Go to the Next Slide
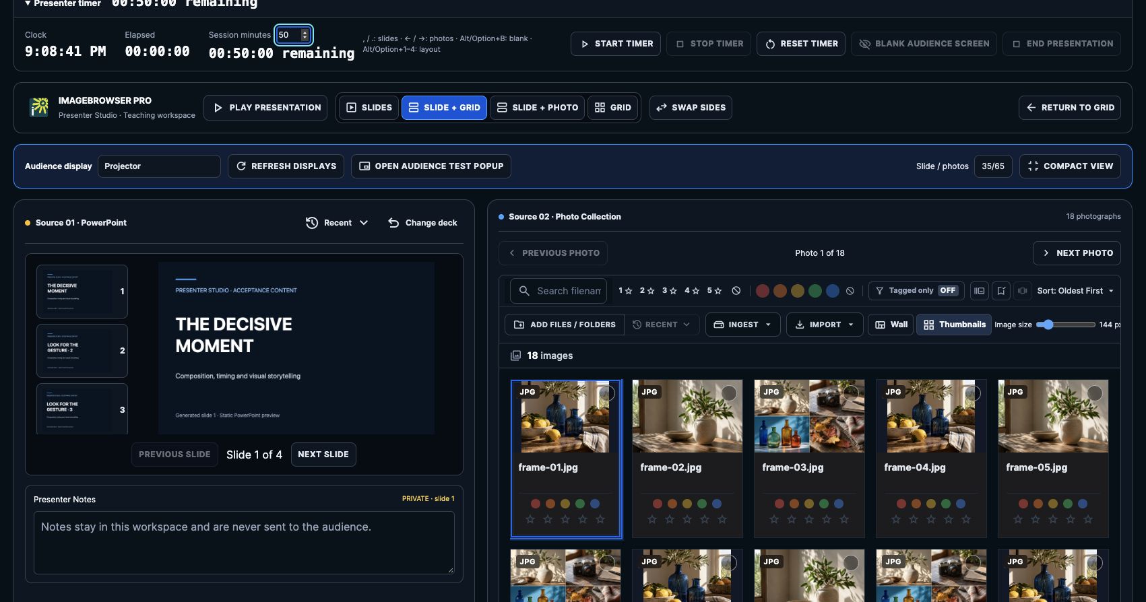Viewport: 1146px width, 602px height. [323, 455]
